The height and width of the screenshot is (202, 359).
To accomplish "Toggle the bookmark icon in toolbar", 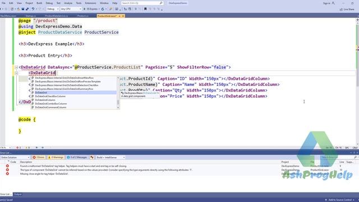I will click(x=145, y=9).
